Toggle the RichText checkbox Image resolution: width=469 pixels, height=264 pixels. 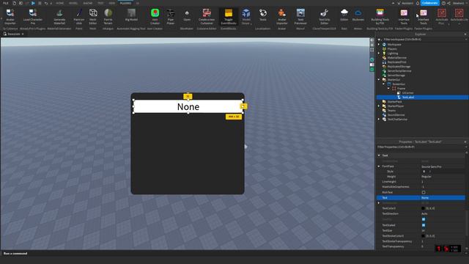tap(424, 192)
